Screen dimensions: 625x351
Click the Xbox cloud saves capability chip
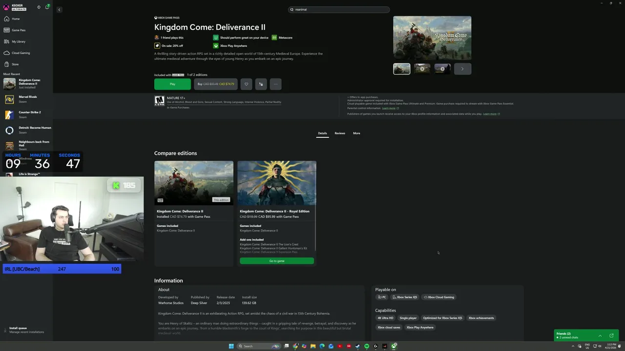[x=389, y=328]
